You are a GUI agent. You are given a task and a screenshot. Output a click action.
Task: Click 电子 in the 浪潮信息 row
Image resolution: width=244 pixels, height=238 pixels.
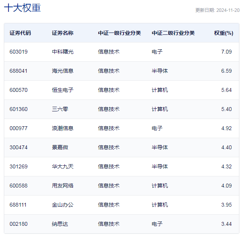click(x=157, y=128)
